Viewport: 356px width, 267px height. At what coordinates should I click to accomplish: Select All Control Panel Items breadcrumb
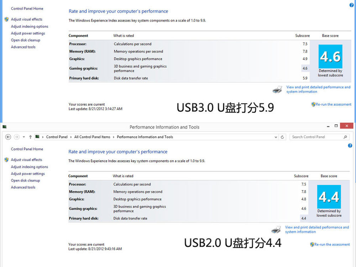tap(92, 137)
